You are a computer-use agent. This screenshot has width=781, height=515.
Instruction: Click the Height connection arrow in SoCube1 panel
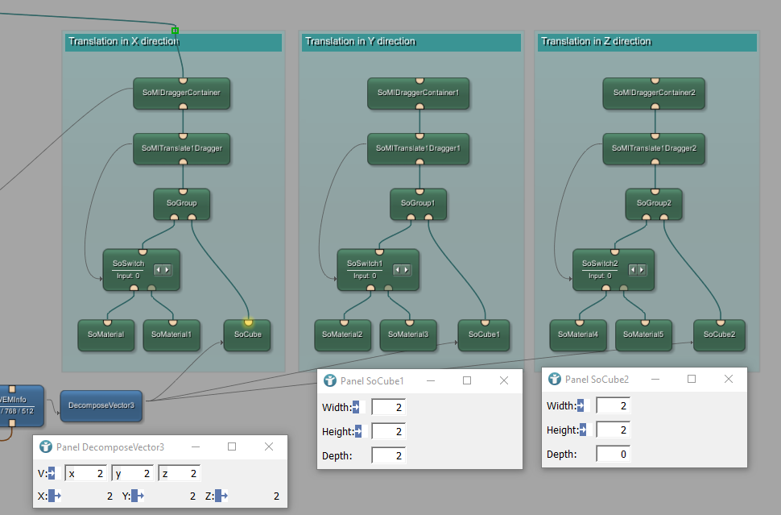358,432
